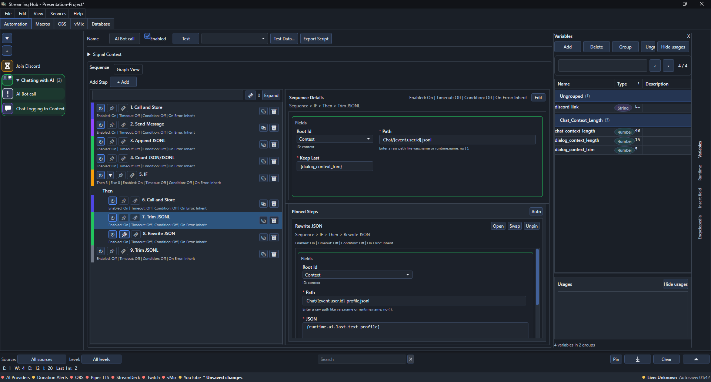
Task: Duplicate the 5. IF step
Action: coord(263,178)
